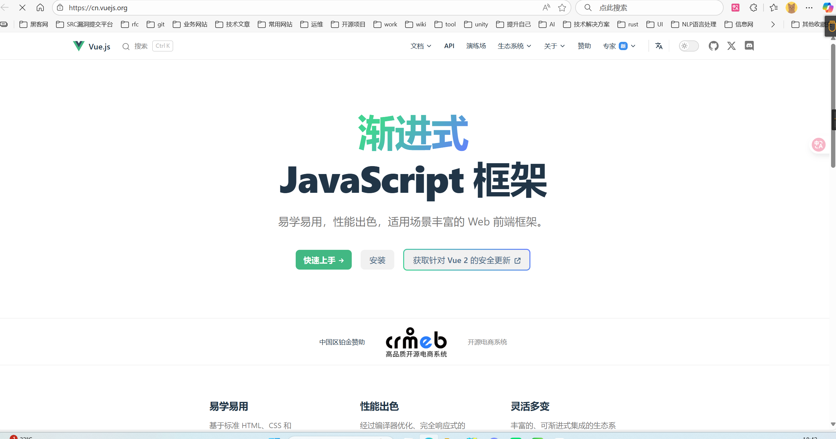Click the green 快速上手 button
The image size is (836, 439).
pyautogui.click(x=323, y=260)
